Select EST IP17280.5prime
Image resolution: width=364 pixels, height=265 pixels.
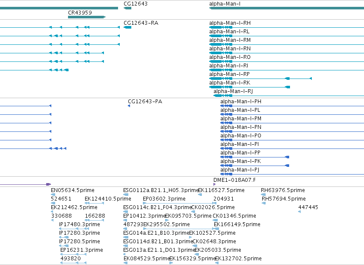pyautogui.click(x=80, y=242)
